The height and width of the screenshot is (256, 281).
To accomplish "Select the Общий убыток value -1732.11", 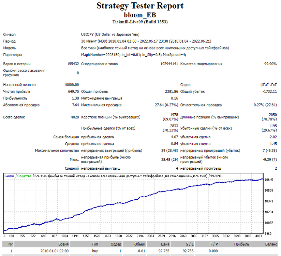I will (269, 91).
